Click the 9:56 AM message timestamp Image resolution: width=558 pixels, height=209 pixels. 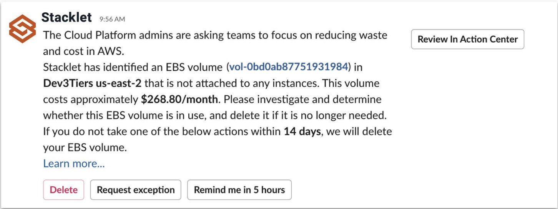pyautogui.click(x=112, y=19)
